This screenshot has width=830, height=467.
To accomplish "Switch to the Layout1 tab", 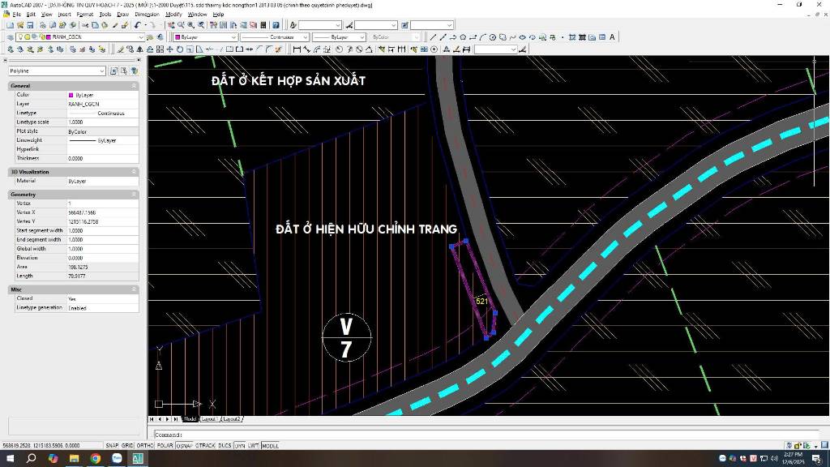I will click(x=209, y=419).
